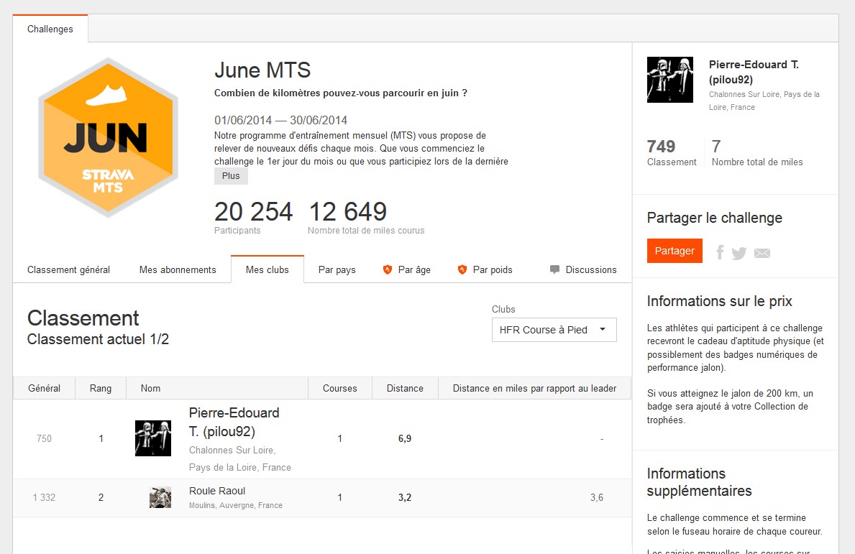The image size is (855, 554).
Task: Click general rank 750 cell
Action: click(x=44, y=438)
